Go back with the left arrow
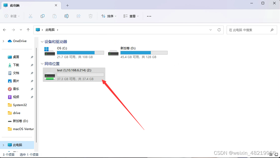This screenshot has width=280, height=158. (5, 30)
